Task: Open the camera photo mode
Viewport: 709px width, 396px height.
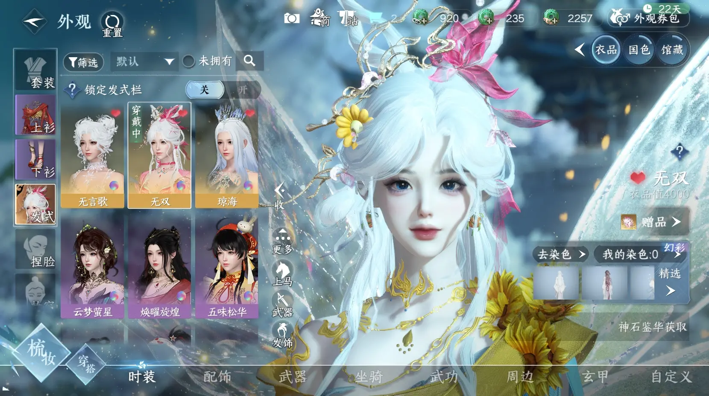Action: (292, 18)
